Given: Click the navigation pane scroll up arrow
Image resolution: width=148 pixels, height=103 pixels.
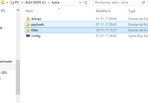Looking at the screenshot, I should click(x=18, y=10).
